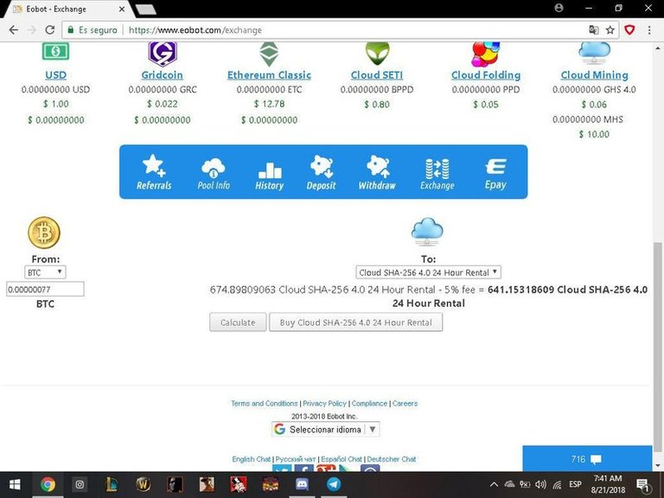The image size is (664, 498).
Task: Click the translate page icon in address bar
Action: point(593,30)
